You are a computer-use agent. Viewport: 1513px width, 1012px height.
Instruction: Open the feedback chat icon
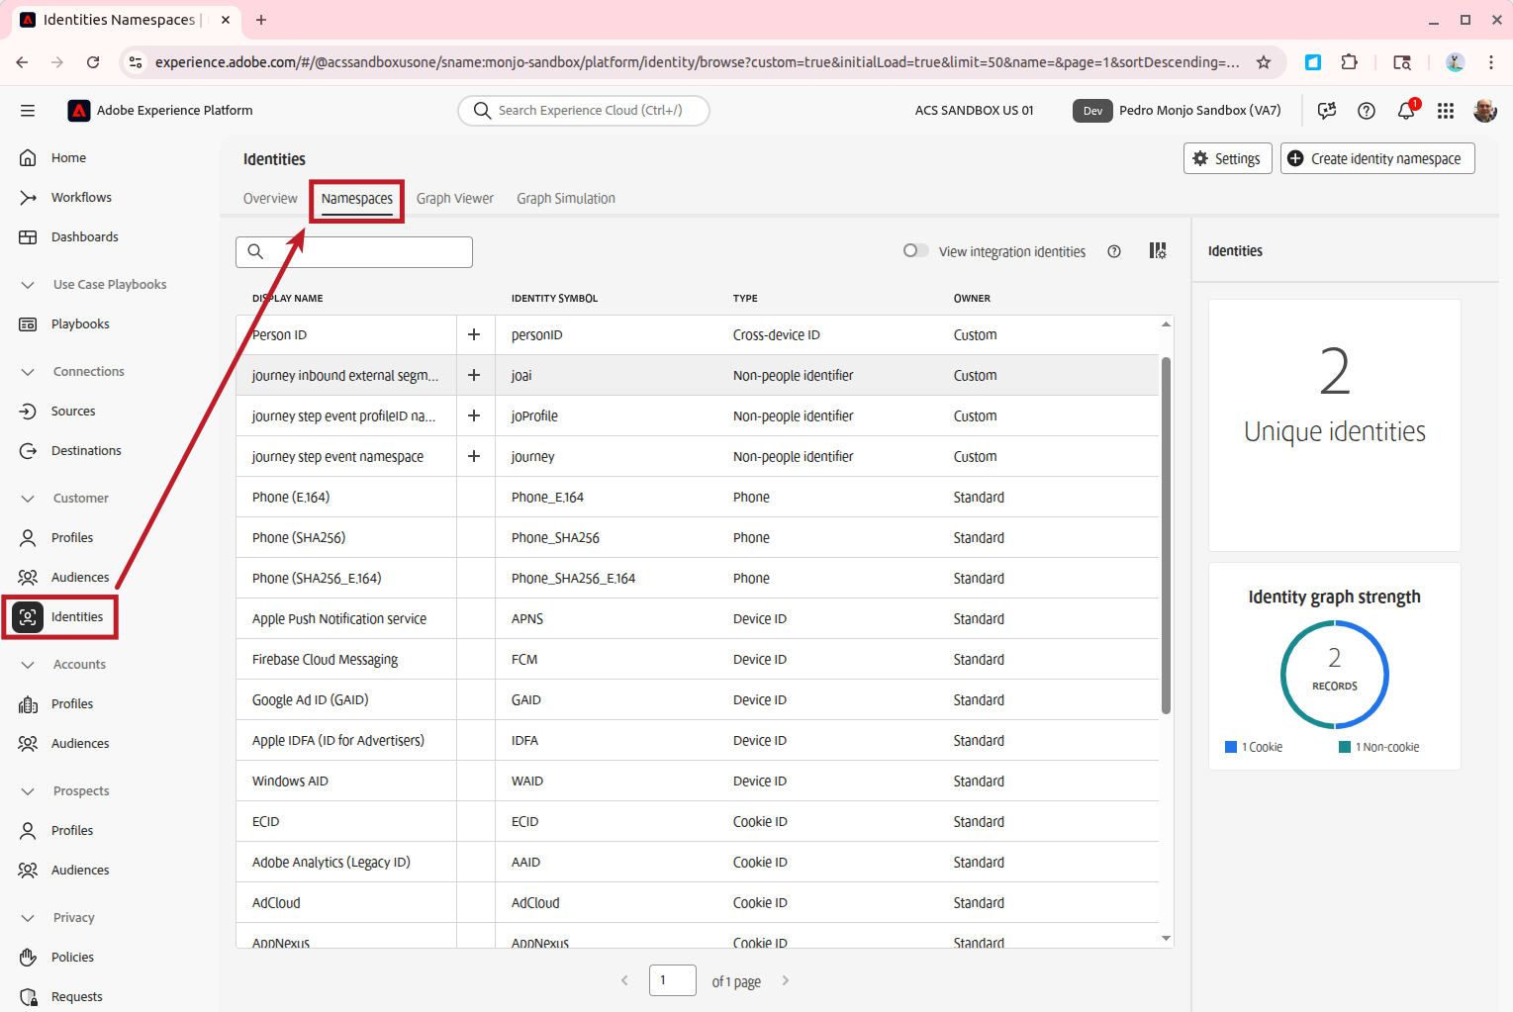pyautogui.click(x=1327, y=111)
